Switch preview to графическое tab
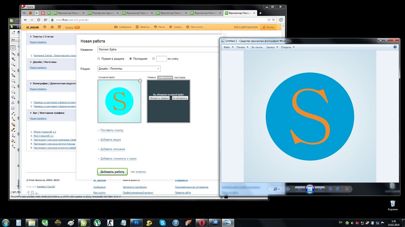405x227 pixels. (165, 77)
